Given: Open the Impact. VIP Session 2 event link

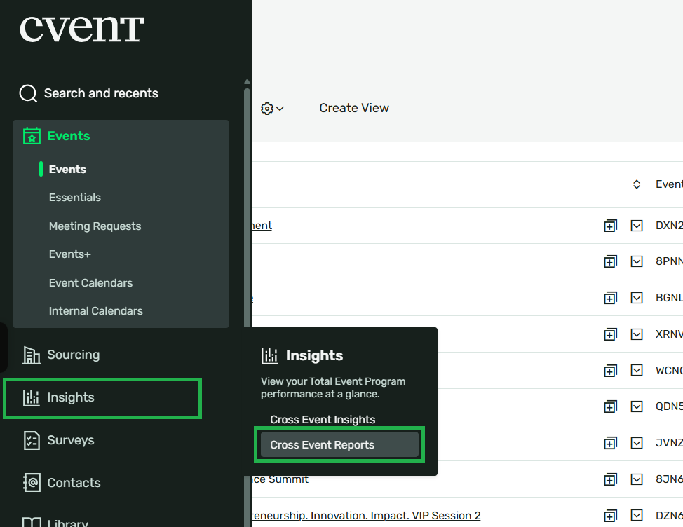Looking at the screenshot, I should [x=366, y=516].
